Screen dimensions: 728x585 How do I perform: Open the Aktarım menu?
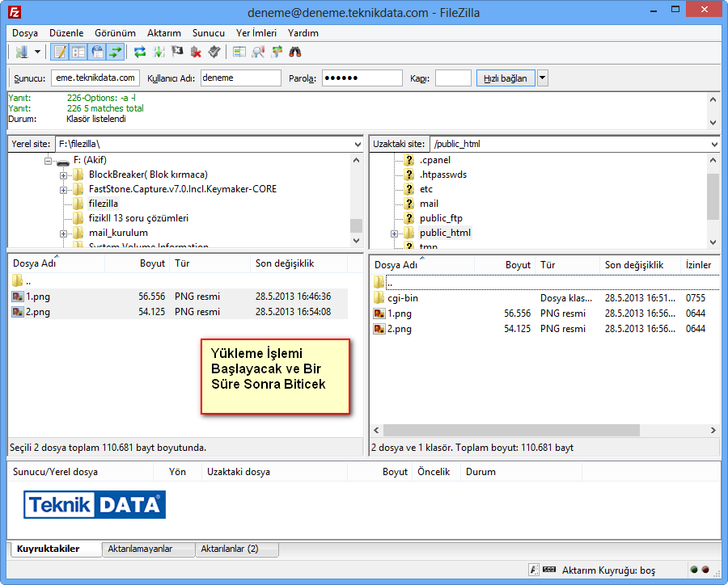point(163,33)
